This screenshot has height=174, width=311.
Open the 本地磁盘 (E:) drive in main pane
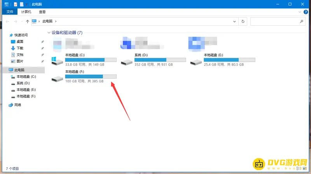pos(196,61)
